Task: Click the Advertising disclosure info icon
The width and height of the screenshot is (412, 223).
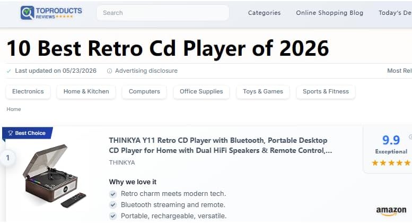Action: (110, 71)
